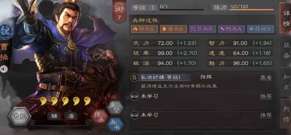Image resolution: width=291 pixels, height=135 pixels.
Task: Select the second unlearned skill slot icon
Action: click(x=134, y=115)
